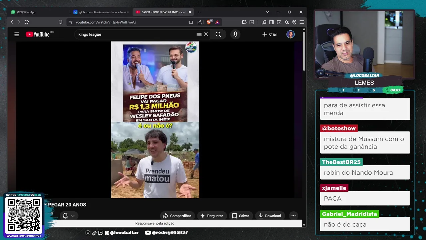Image resolution: width=426 pixels, height=240 pixels.
Task: Open site settings icon left of the URL
Action: click(x=70, y=22)
